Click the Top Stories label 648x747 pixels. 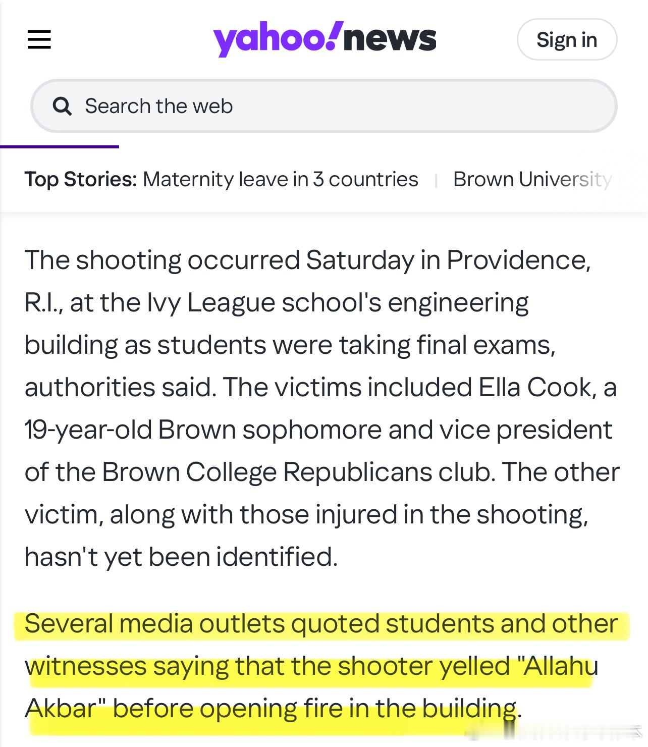(81, 179)
